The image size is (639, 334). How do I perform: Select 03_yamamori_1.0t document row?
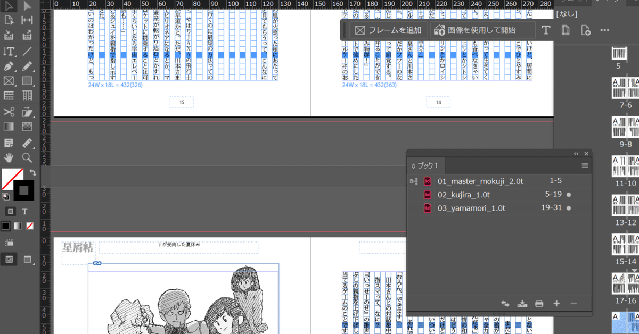tap(499, 208)
